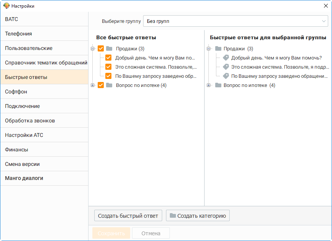The height and width of the screenshot is (241, 332).
Task: Close the Настройки window
Action: [326, 6]
